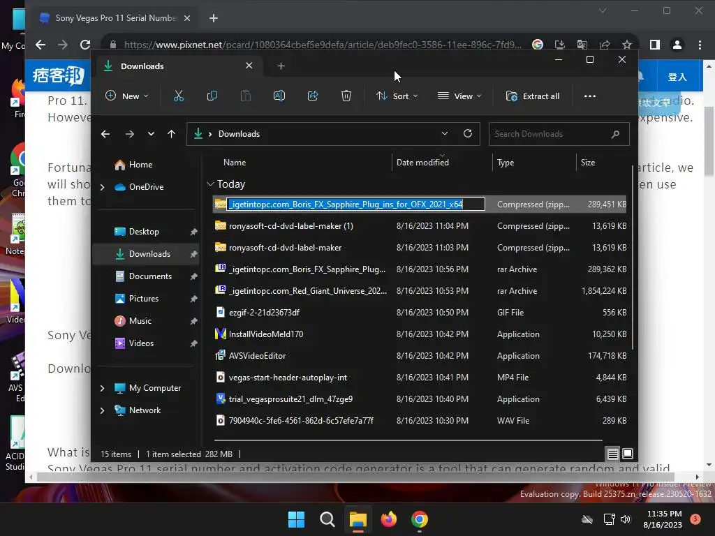Image resolution: width=715 pixels, height=536 pixels.
Task: Expand My Computer tree node
Action: coord(103,388)
